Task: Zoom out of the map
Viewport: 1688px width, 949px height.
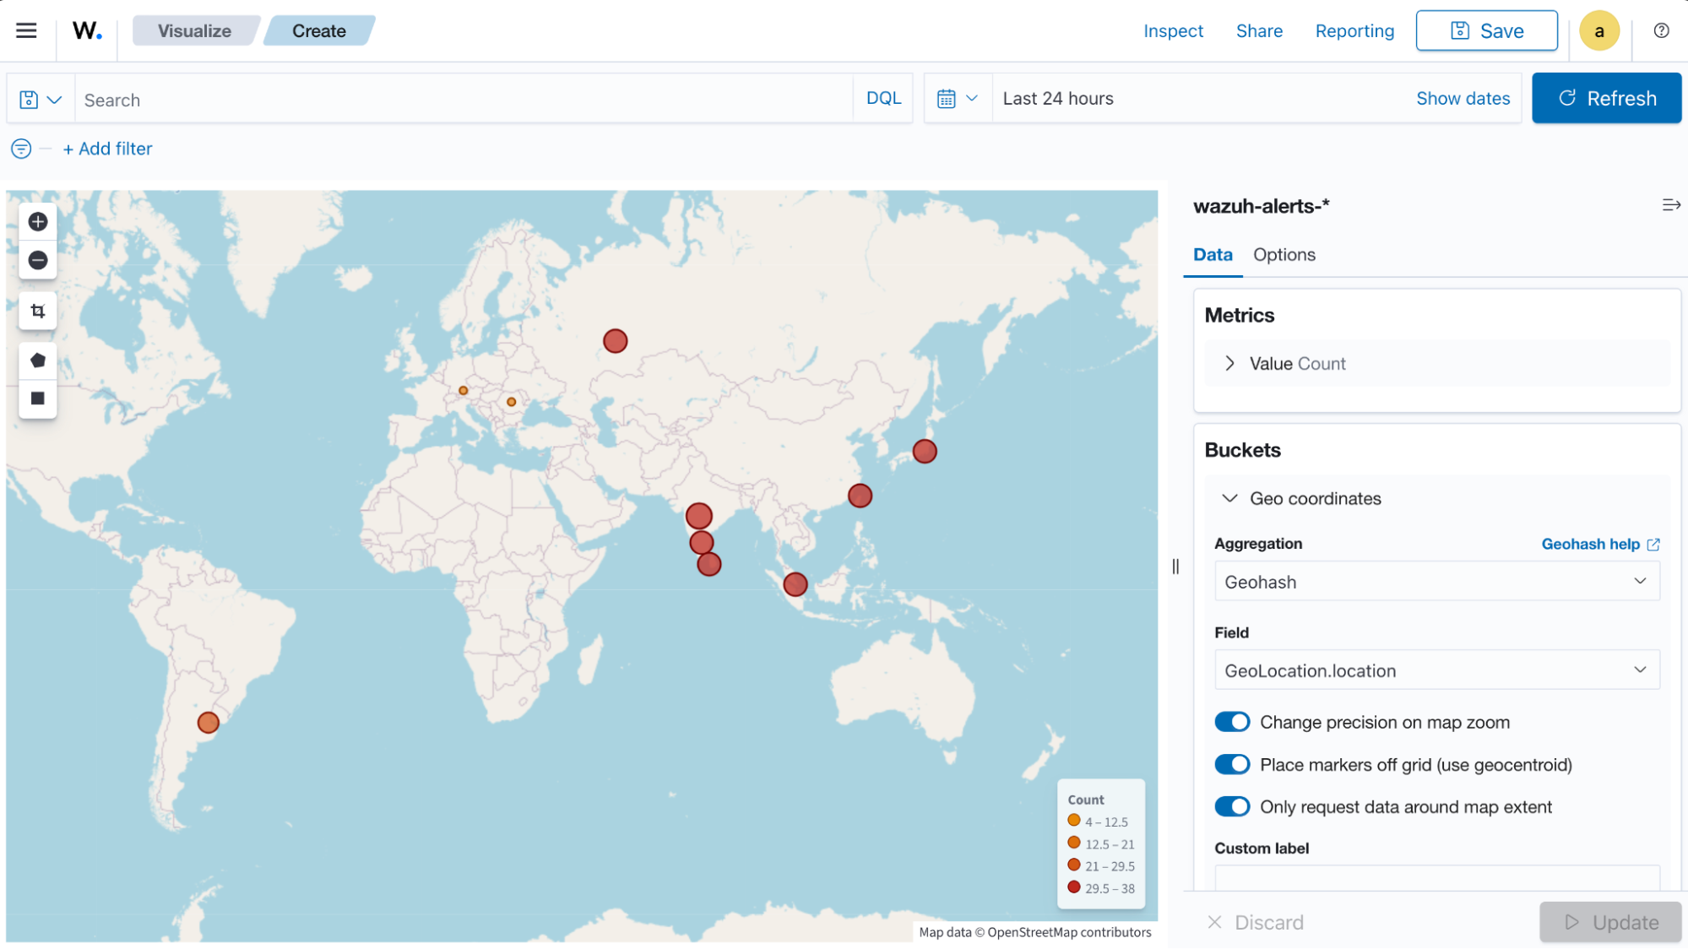Action: coord(37,260)
